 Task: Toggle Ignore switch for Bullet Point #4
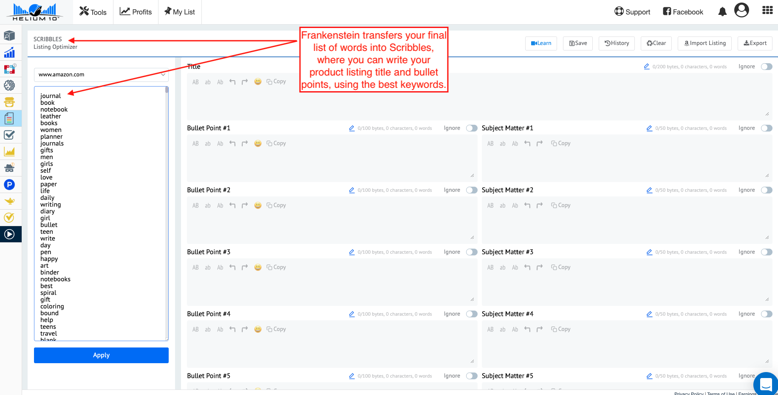point(472,314)
